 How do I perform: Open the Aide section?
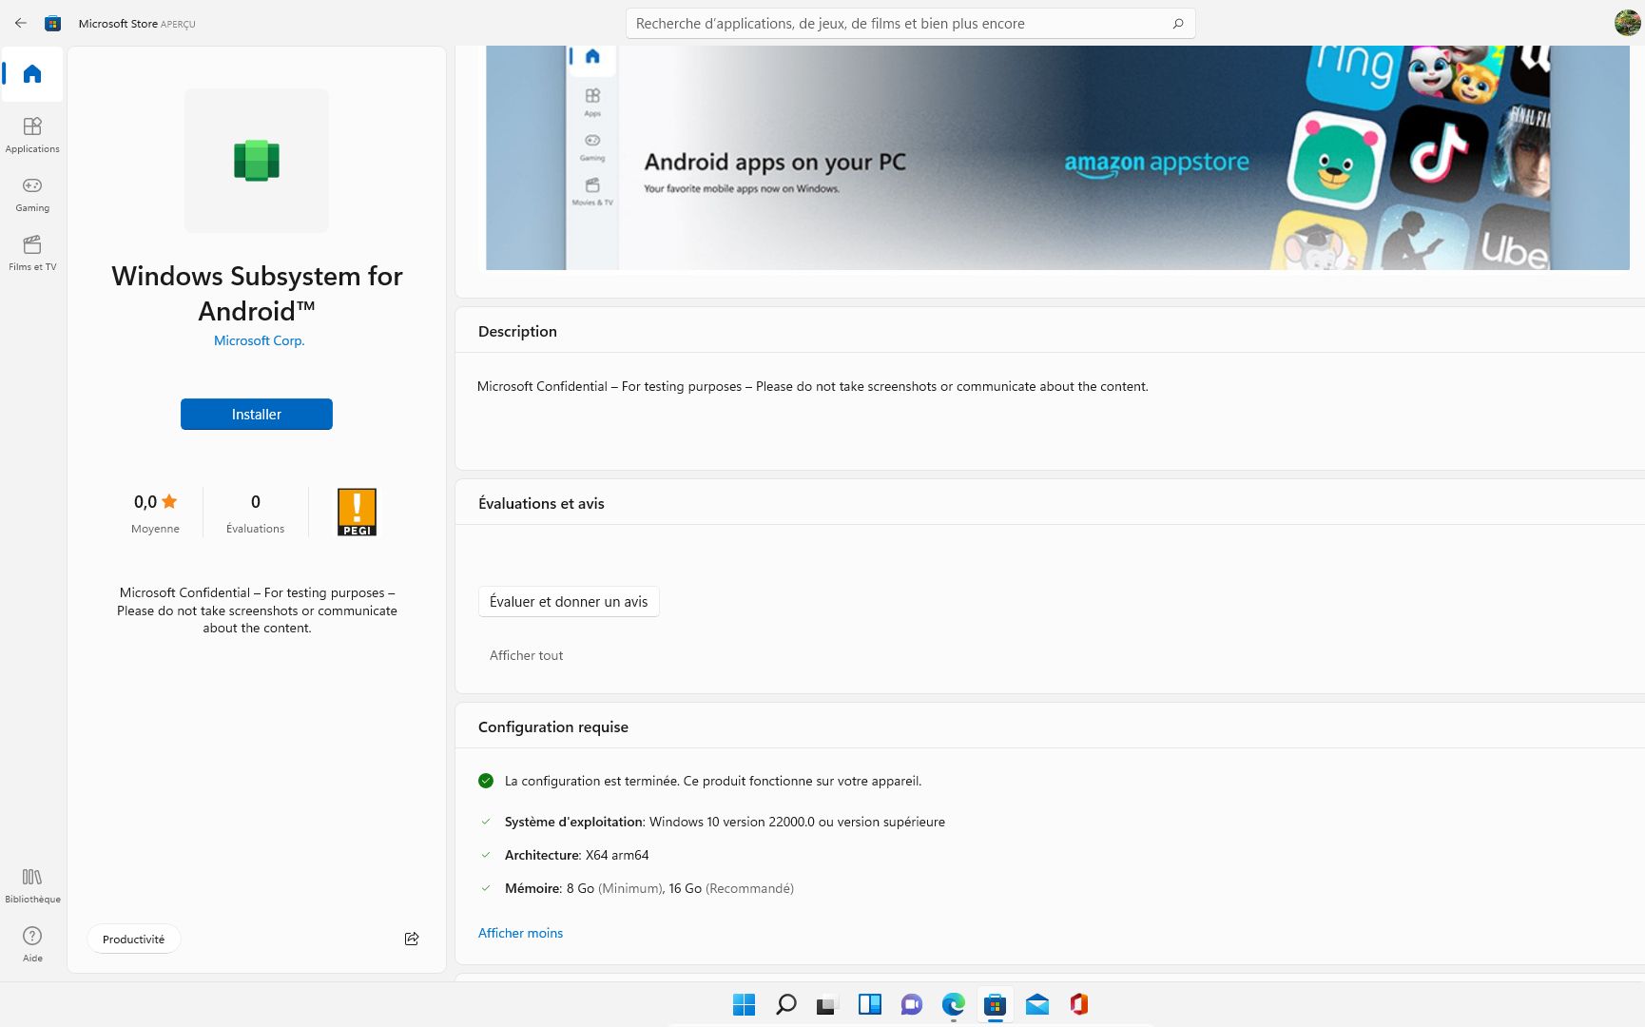coord(31,942)
